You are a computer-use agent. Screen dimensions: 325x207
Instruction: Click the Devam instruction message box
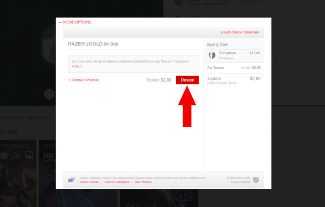(x=133, y=64)
